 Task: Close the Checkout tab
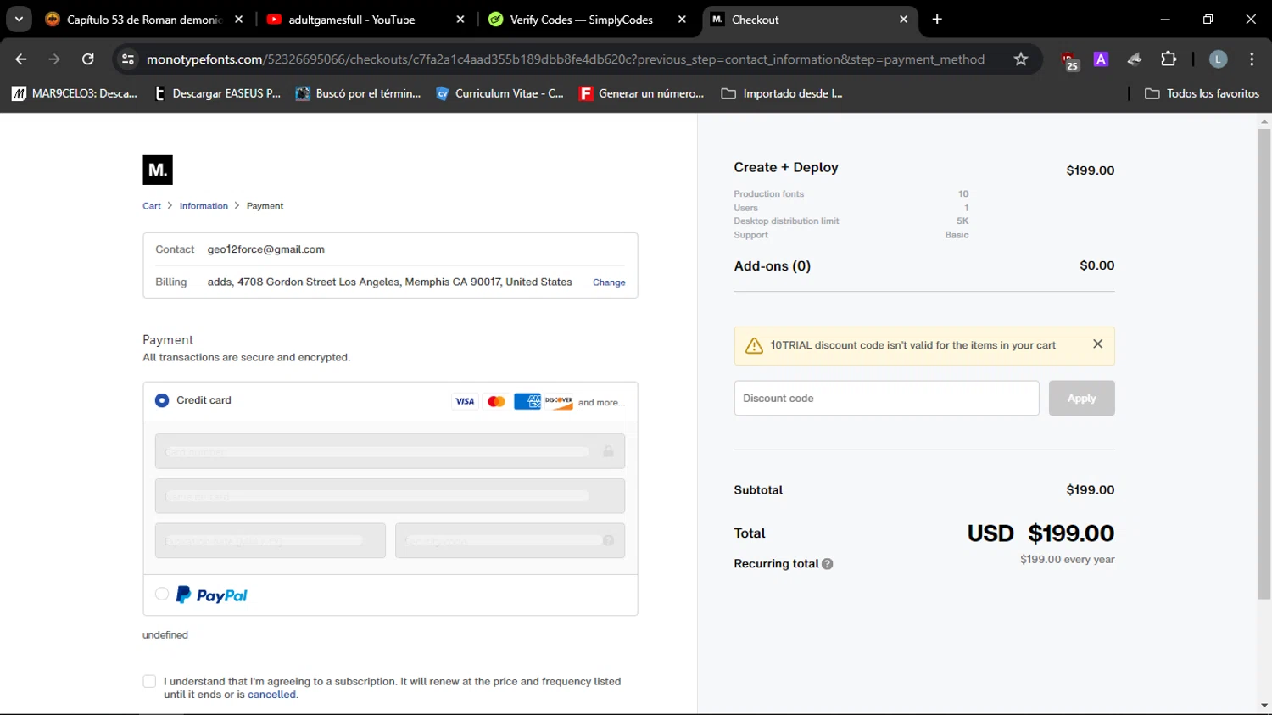[x=903, y=19]
